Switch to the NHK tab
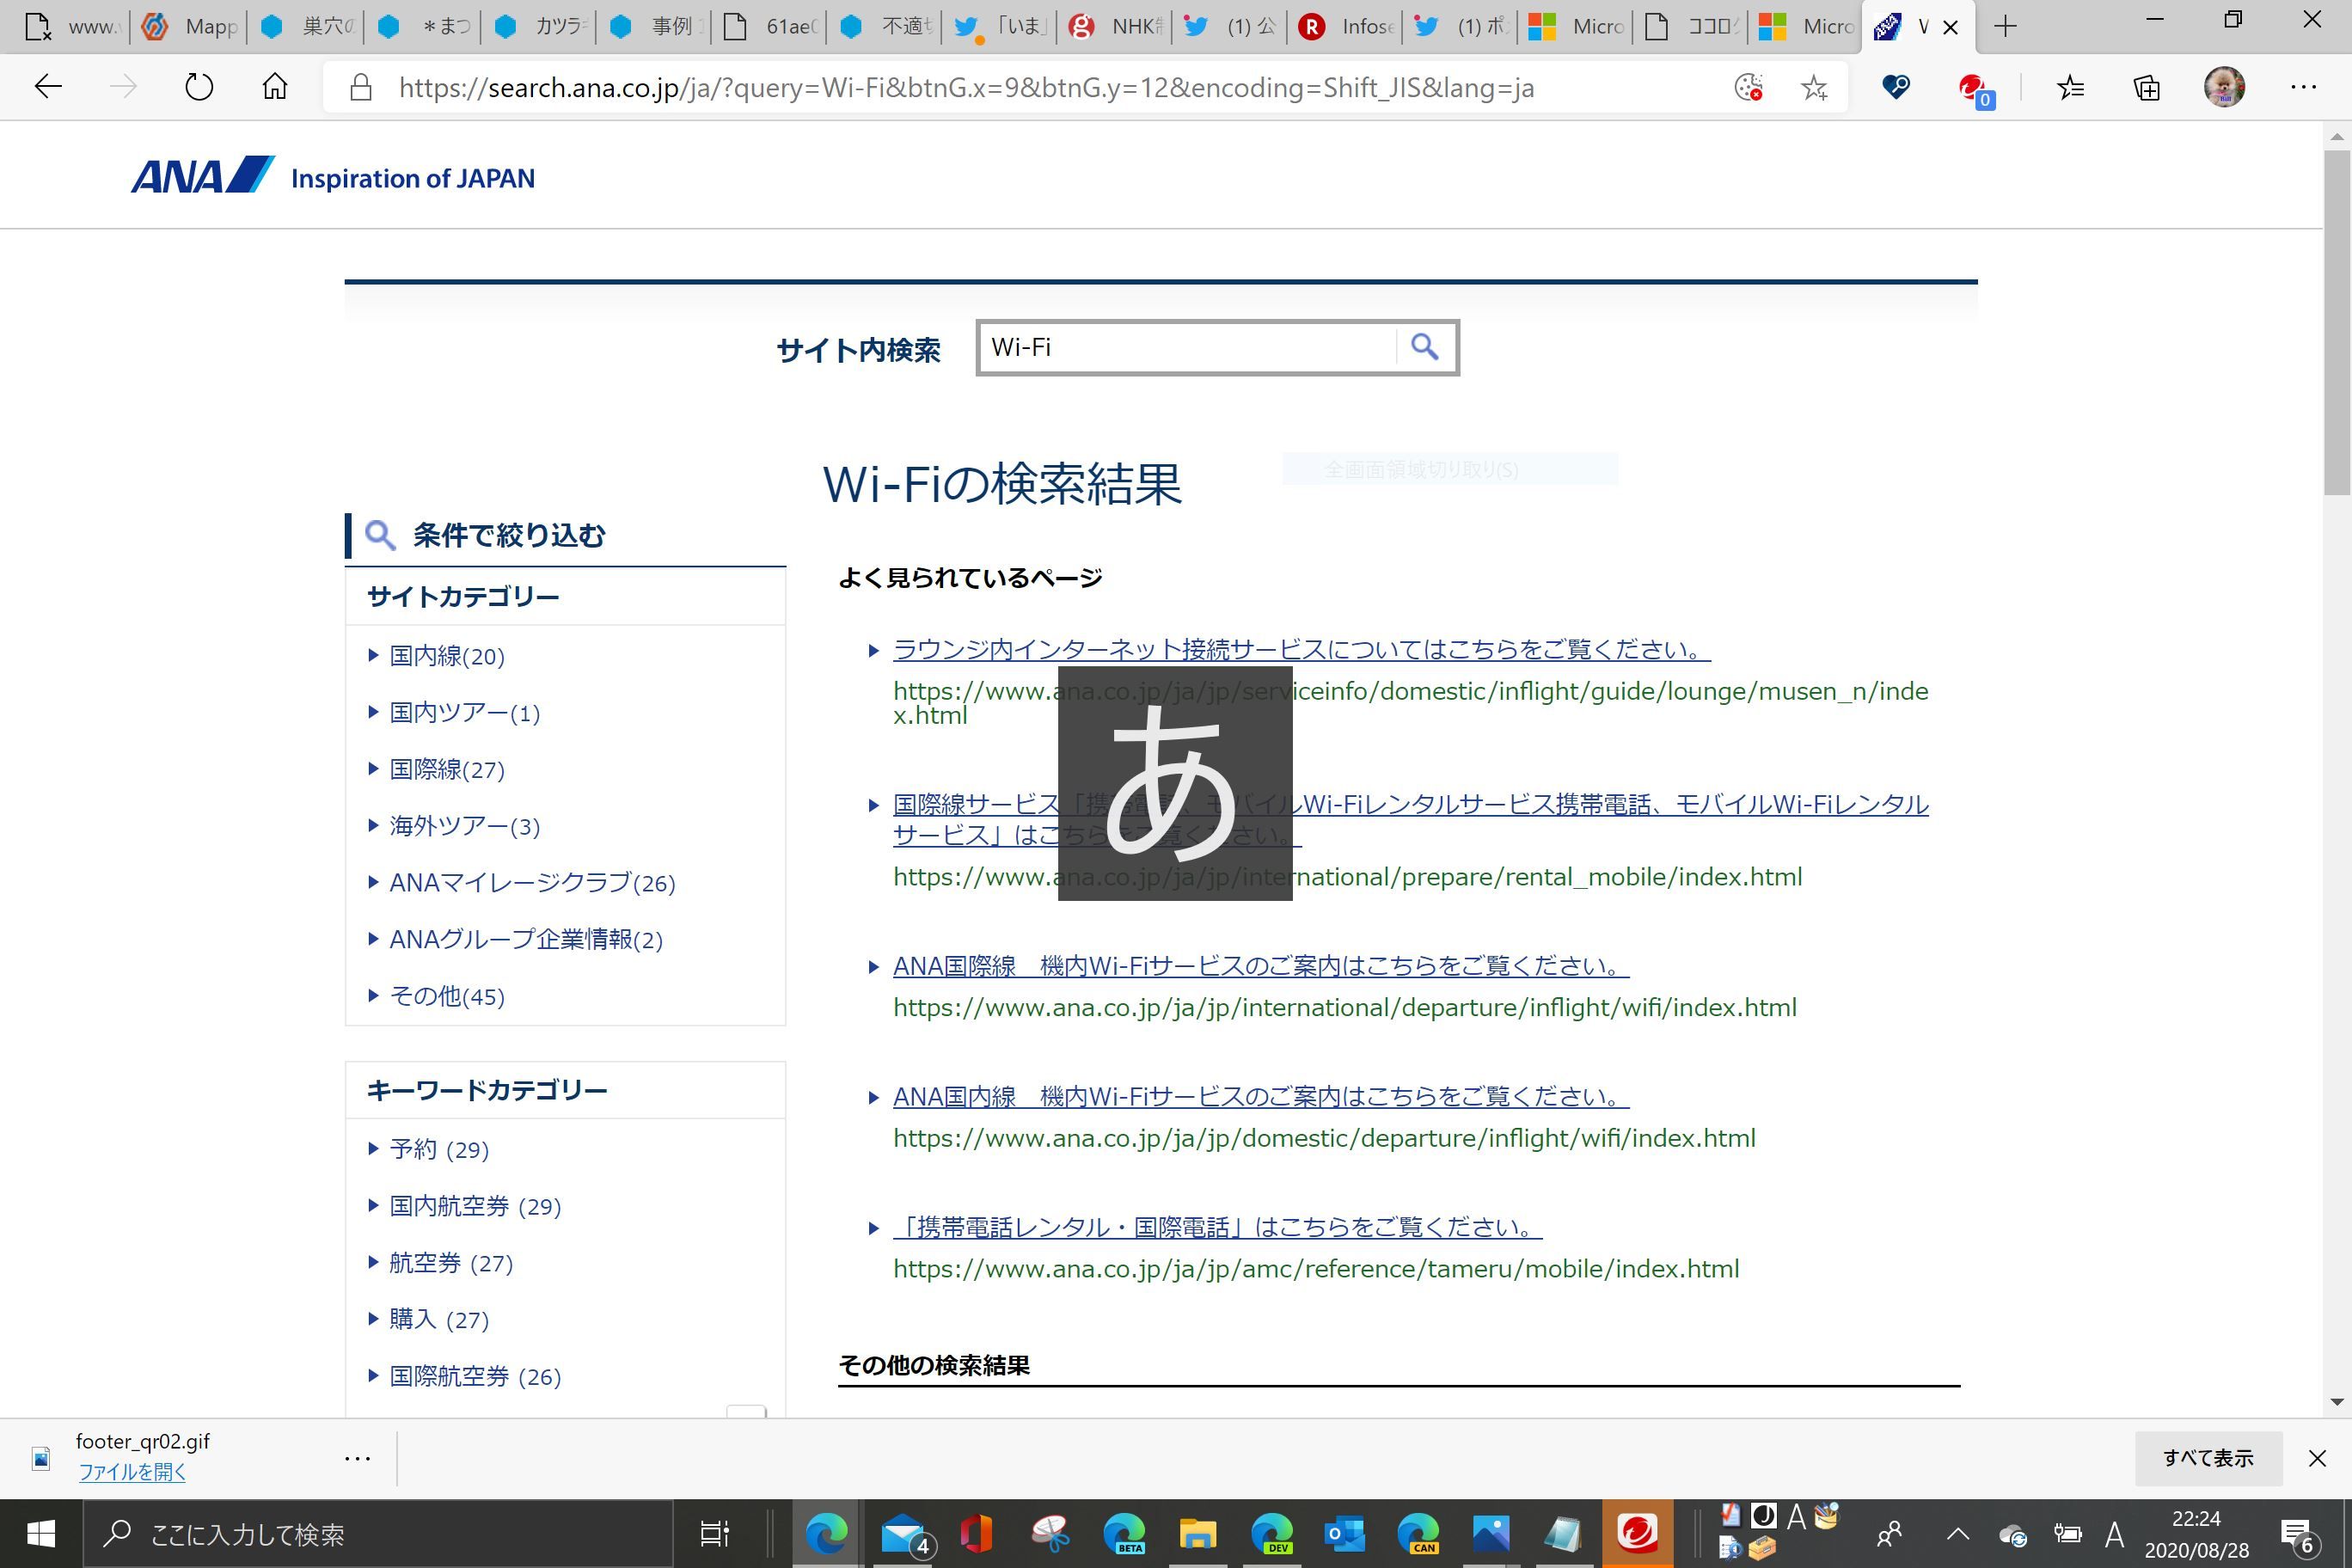The image size is (2352, 1568). click(x=1114, y=27)
